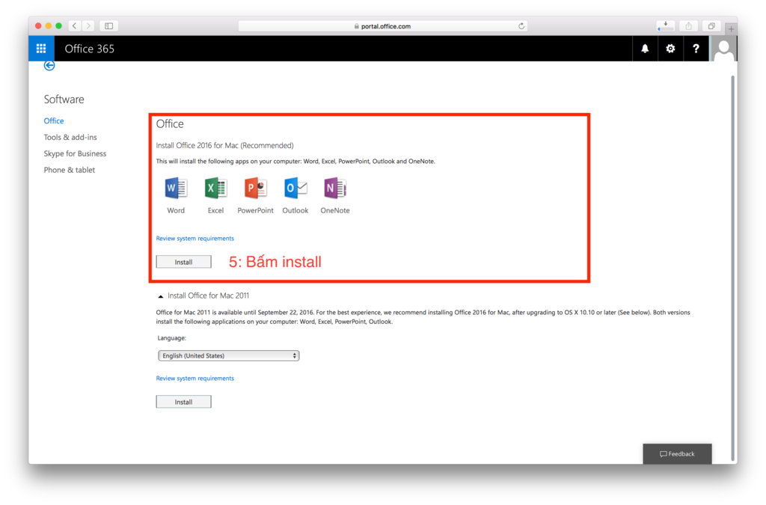This screenshot has height=505, width=766.
Task: Click the notifications bell icon
Action: [x=645, y=49]
